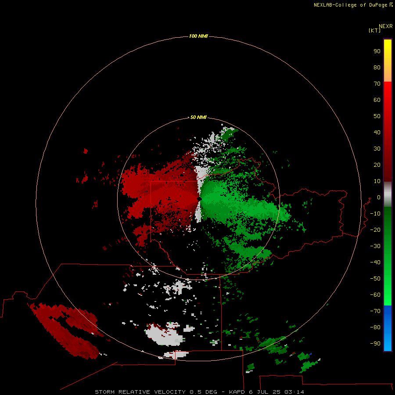Click the 50 NMI range ring label
395x395 pixels.
pyautogui.click(x=198, y=117)
